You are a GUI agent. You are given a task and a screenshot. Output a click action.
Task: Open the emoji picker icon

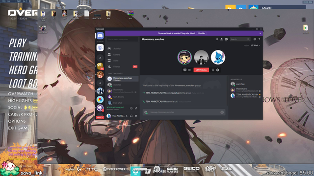point(222,112)
